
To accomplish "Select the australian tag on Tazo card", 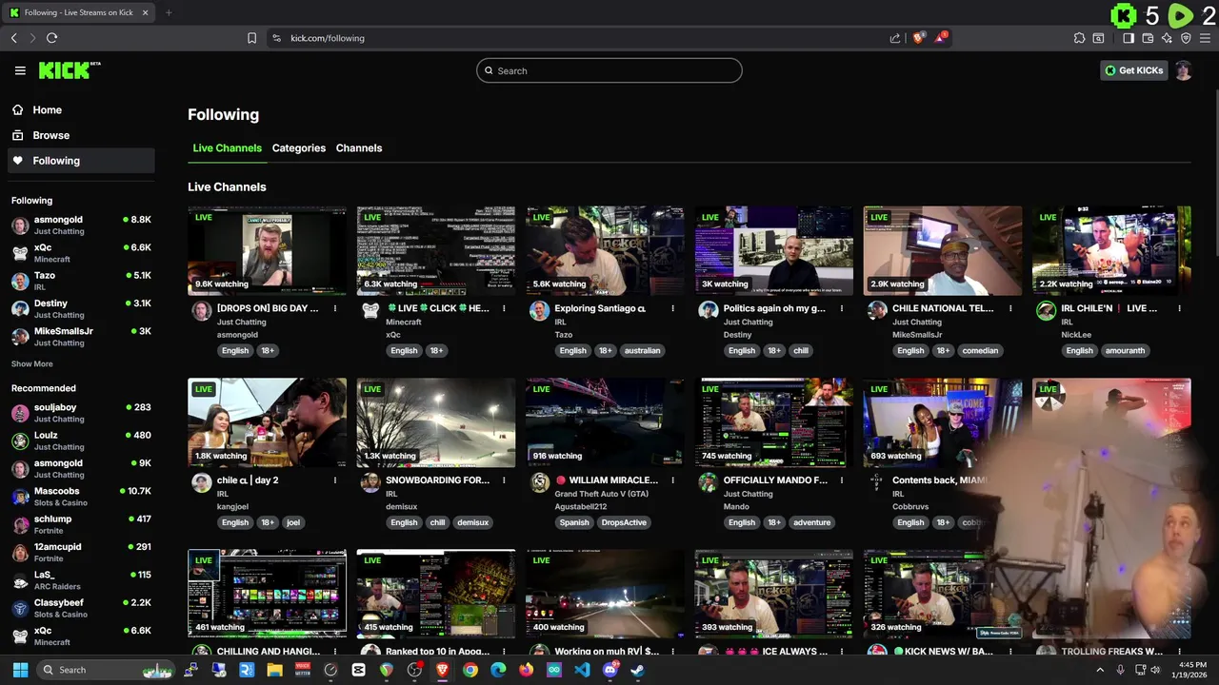I will click(x=642, y=350).
